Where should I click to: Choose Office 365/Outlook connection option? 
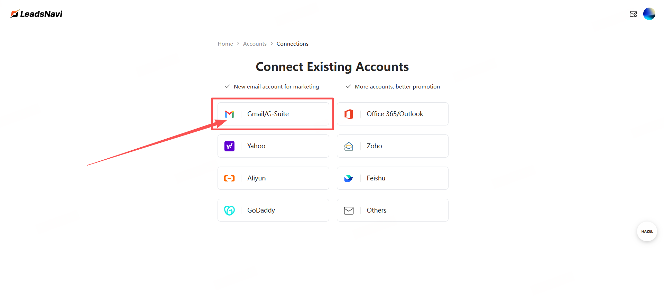(395, 114)
